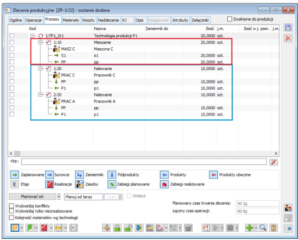Click the clear filter pencil icon
Viewport: 298px width, 240px height.
273,162
